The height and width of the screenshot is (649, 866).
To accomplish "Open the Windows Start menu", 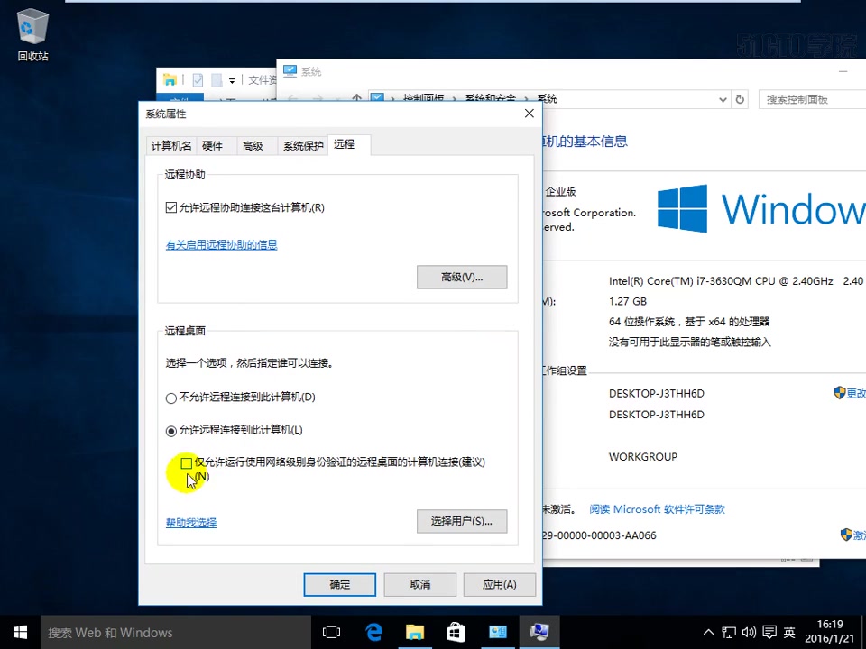I will (x=20, y=633).
